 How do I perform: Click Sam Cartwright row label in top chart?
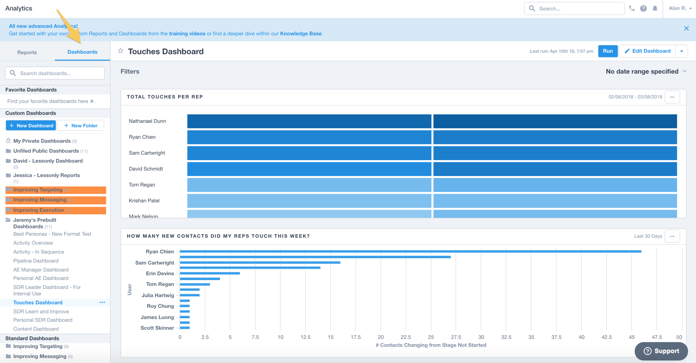pyautogui.click(x=147, y=153)
